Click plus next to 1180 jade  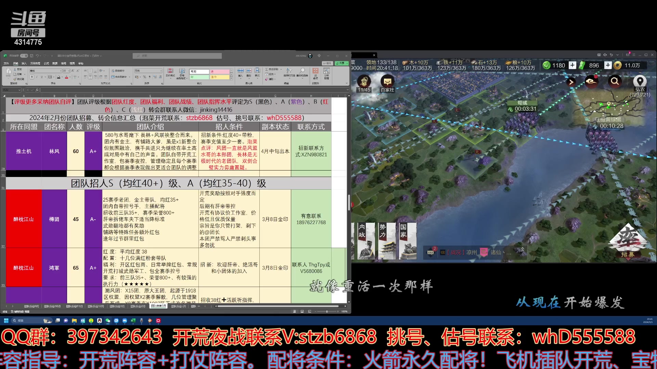tap(572, 65)
